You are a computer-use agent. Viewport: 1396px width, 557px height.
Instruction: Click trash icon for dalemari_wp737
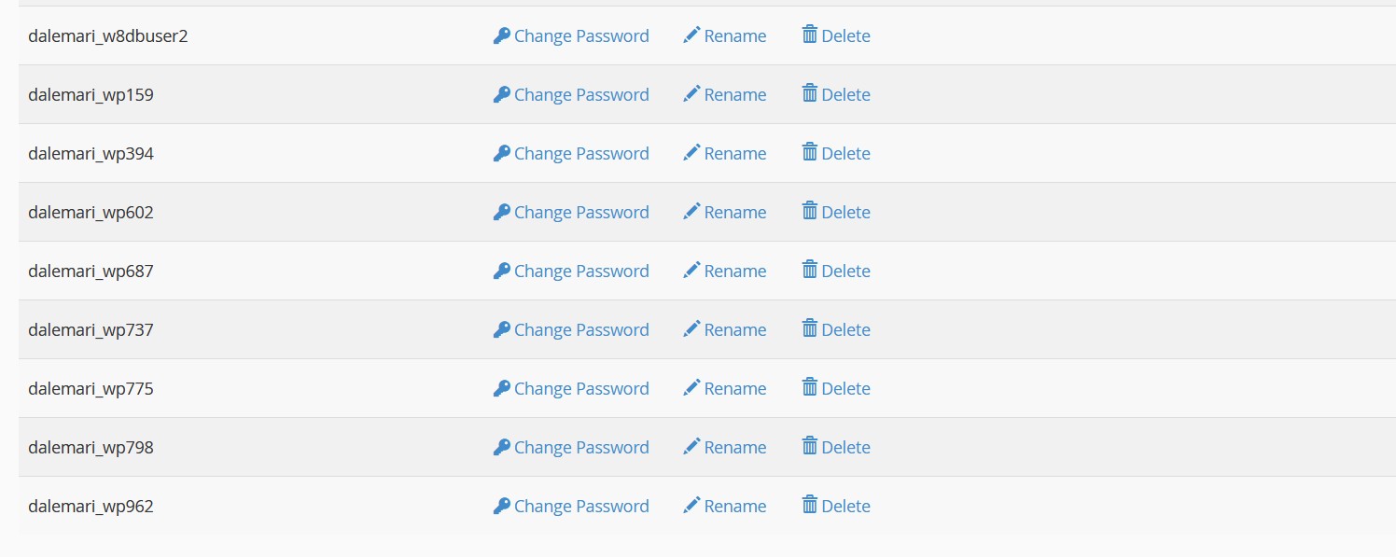810,329
